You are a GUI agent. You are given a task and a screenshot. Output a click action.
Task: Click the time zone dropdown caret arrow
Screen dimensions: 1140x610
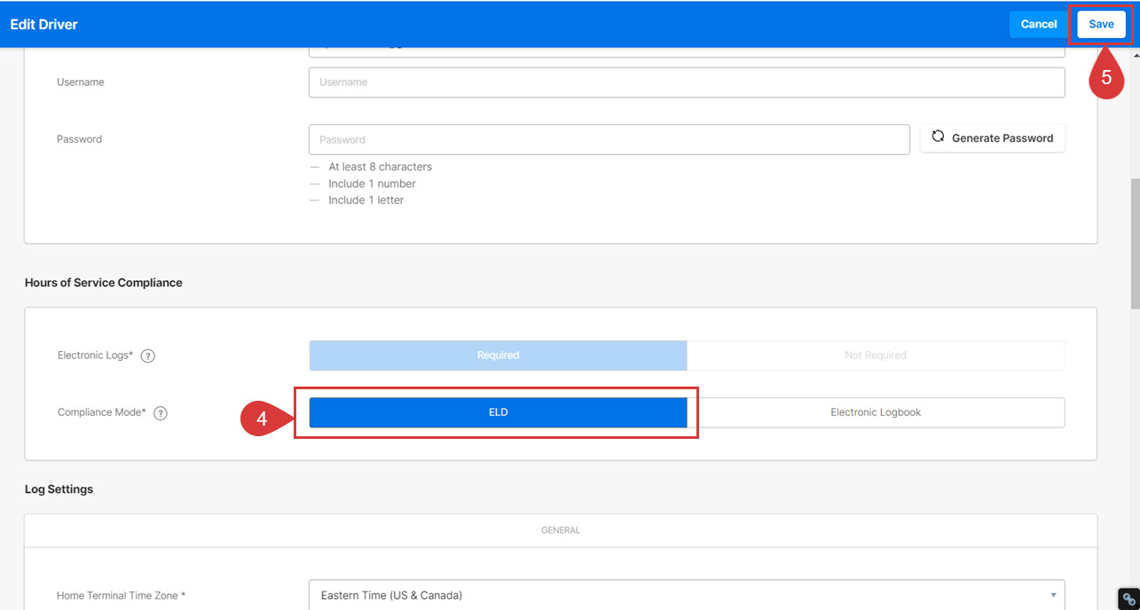[1053, 595]
